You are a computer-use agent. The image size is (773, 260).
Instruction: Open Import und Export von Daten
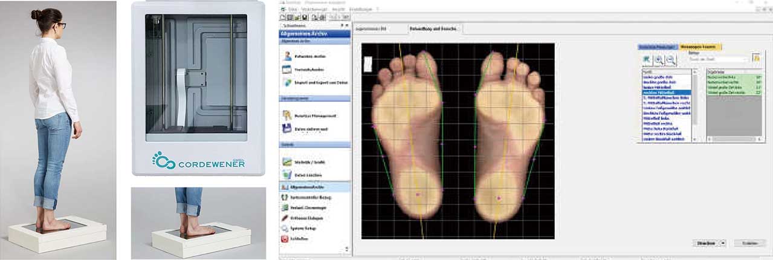coord(314,82)
